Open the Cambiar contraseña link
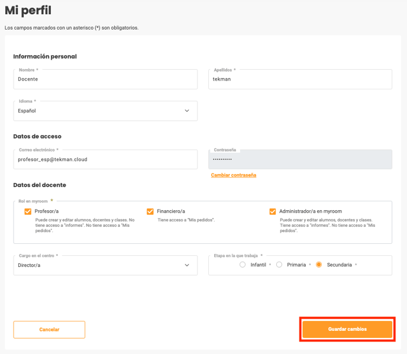Viewport: 407px width, 354px height. click(x=233, y=175)
